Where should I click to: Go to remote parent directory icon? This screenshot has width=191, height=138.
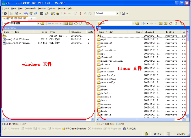[x=161, y=23]
